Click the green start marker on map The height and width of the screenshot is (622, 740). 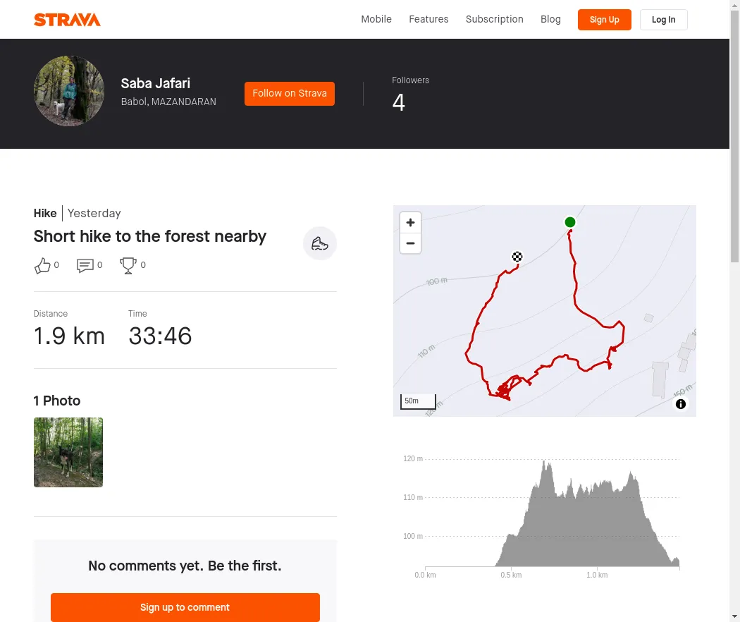click(570, 223)
